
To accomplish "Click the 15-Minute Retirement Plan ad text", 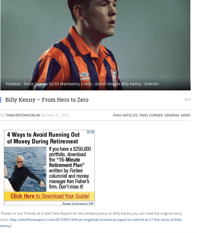I will tap(67, 162).
